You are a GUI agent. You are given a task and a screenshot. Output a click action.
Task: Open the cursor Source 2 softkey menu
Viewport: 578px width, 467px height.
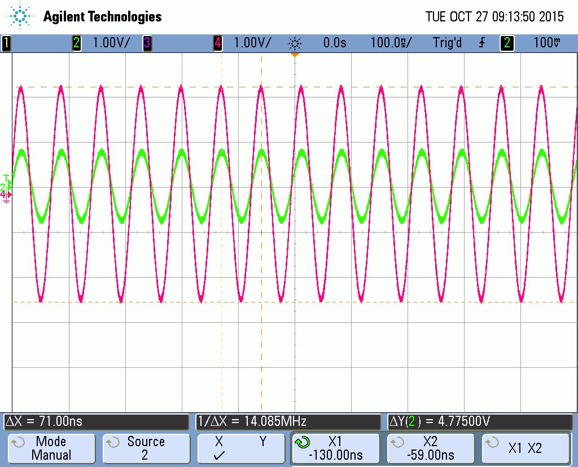[x=146, y=448]
